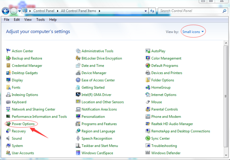The height and width of the screenshot is (160, 230).
Task: Open the Internet Options link
Action: [164, 95]
